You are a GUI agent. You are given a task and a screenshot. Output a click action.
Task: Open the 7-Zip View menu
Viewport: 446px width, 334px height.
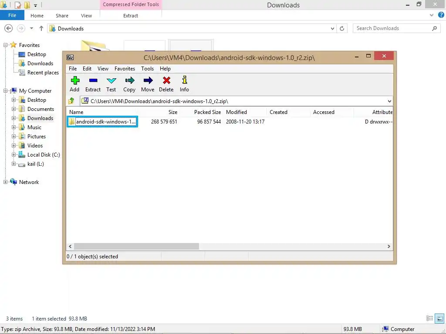pyautogui.click(x=103, y=68)
